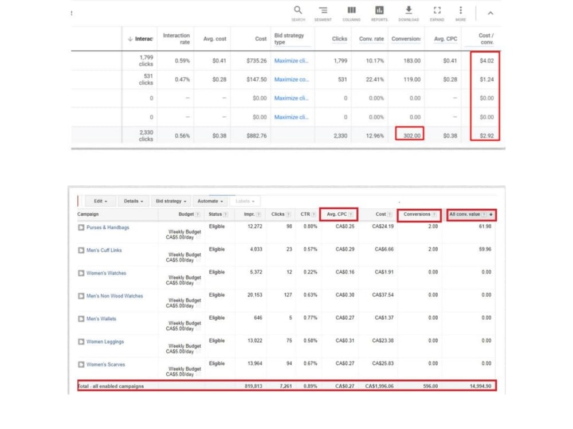
Task: Sort by Cost / conv. column header
Action: click(486, 39)
